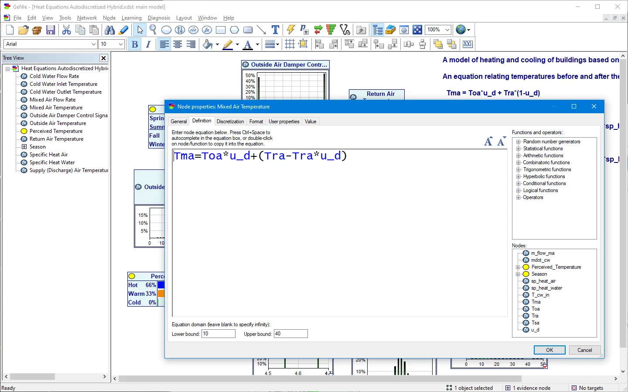Viewport: 628px width, 392px height.
Task: Select the equation node (fx) tool
Action: [207, 30]
